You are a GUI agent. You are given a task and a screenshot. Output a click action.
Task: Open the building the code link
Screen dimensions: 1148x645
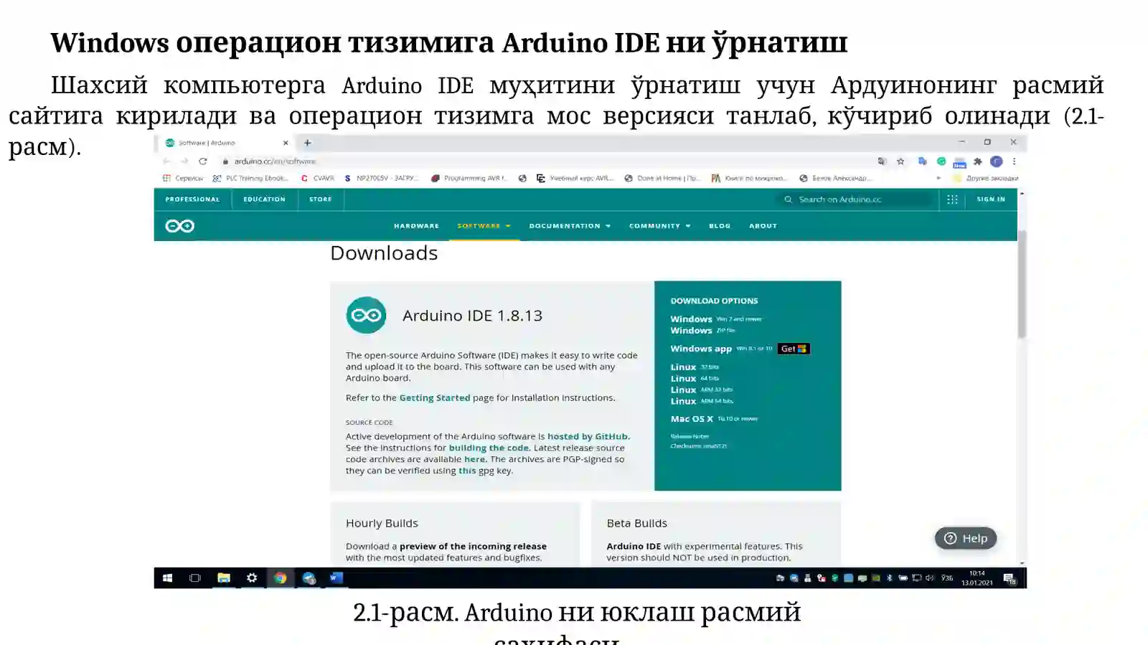click(489, 448)
